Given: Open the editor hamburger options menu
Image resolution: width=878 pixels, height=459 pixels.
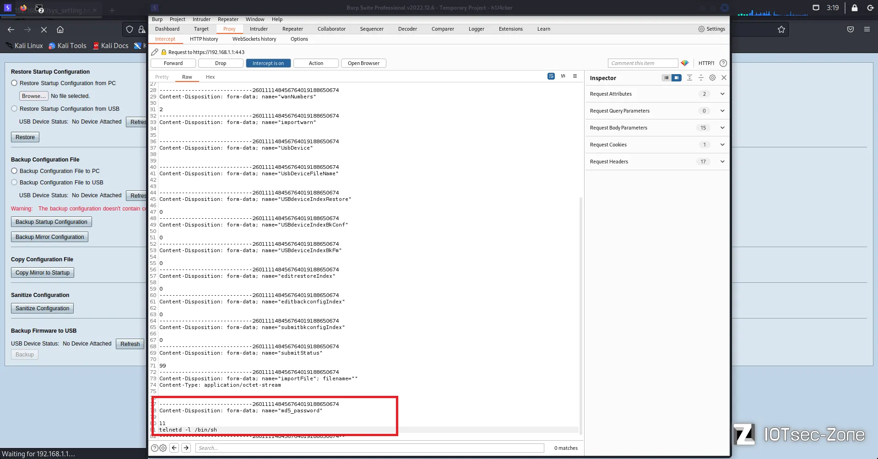Looking at the screenshot, I should click(575, 76).
